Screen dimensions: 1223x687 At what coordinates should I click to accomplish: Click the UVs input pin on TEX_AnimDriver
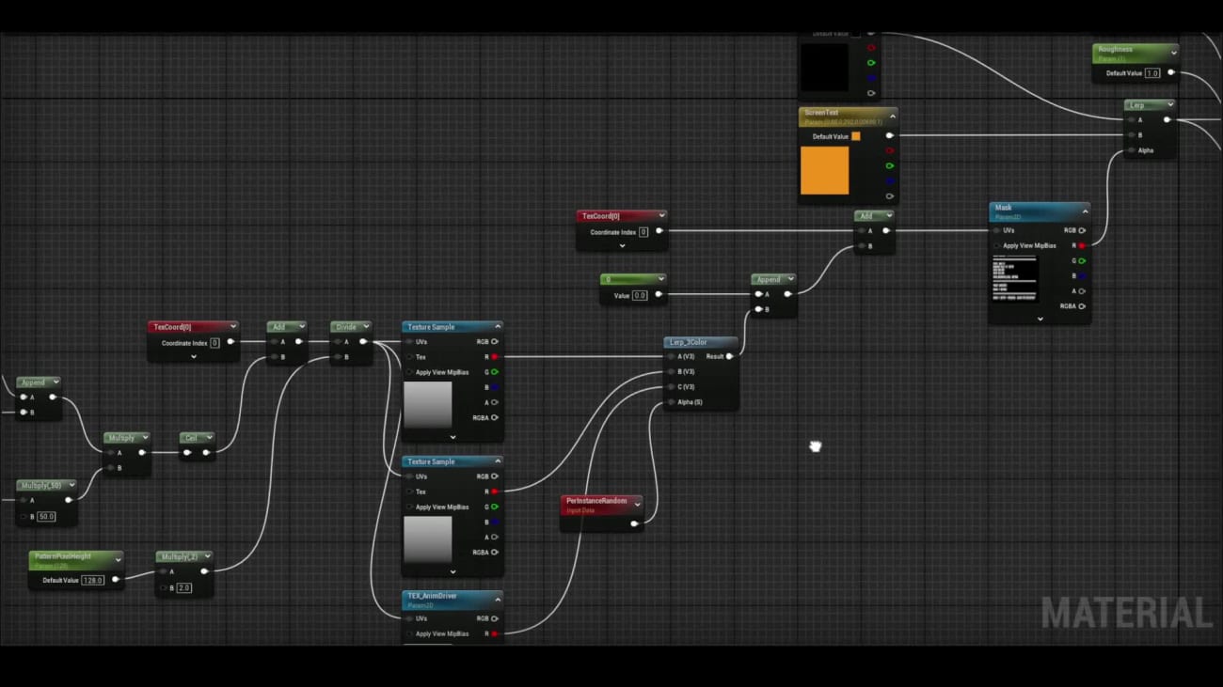pyautogui.click(x=409, y=618)
